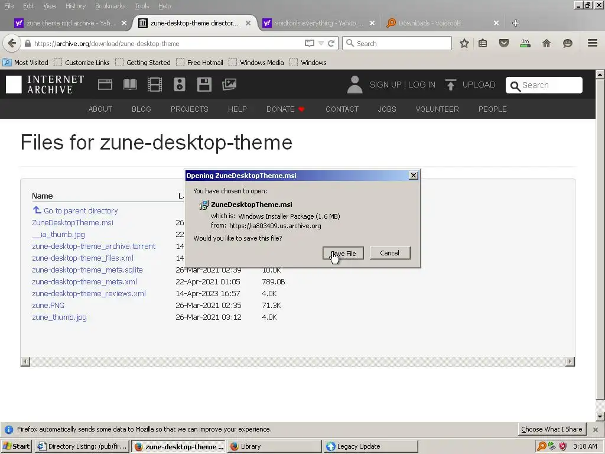605x454 pixels.
Task: Bookmark this page with the star icon
Action: pyautogui.click(x=464, y=43)
